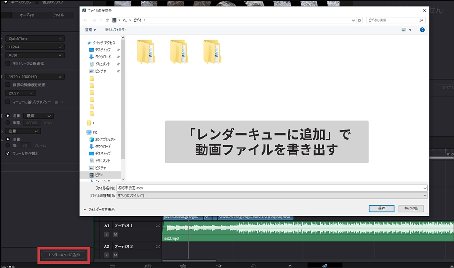The image size is (454, 268).
Task: Open the dialog help question mark icon
Action: [x=422, y=30]
